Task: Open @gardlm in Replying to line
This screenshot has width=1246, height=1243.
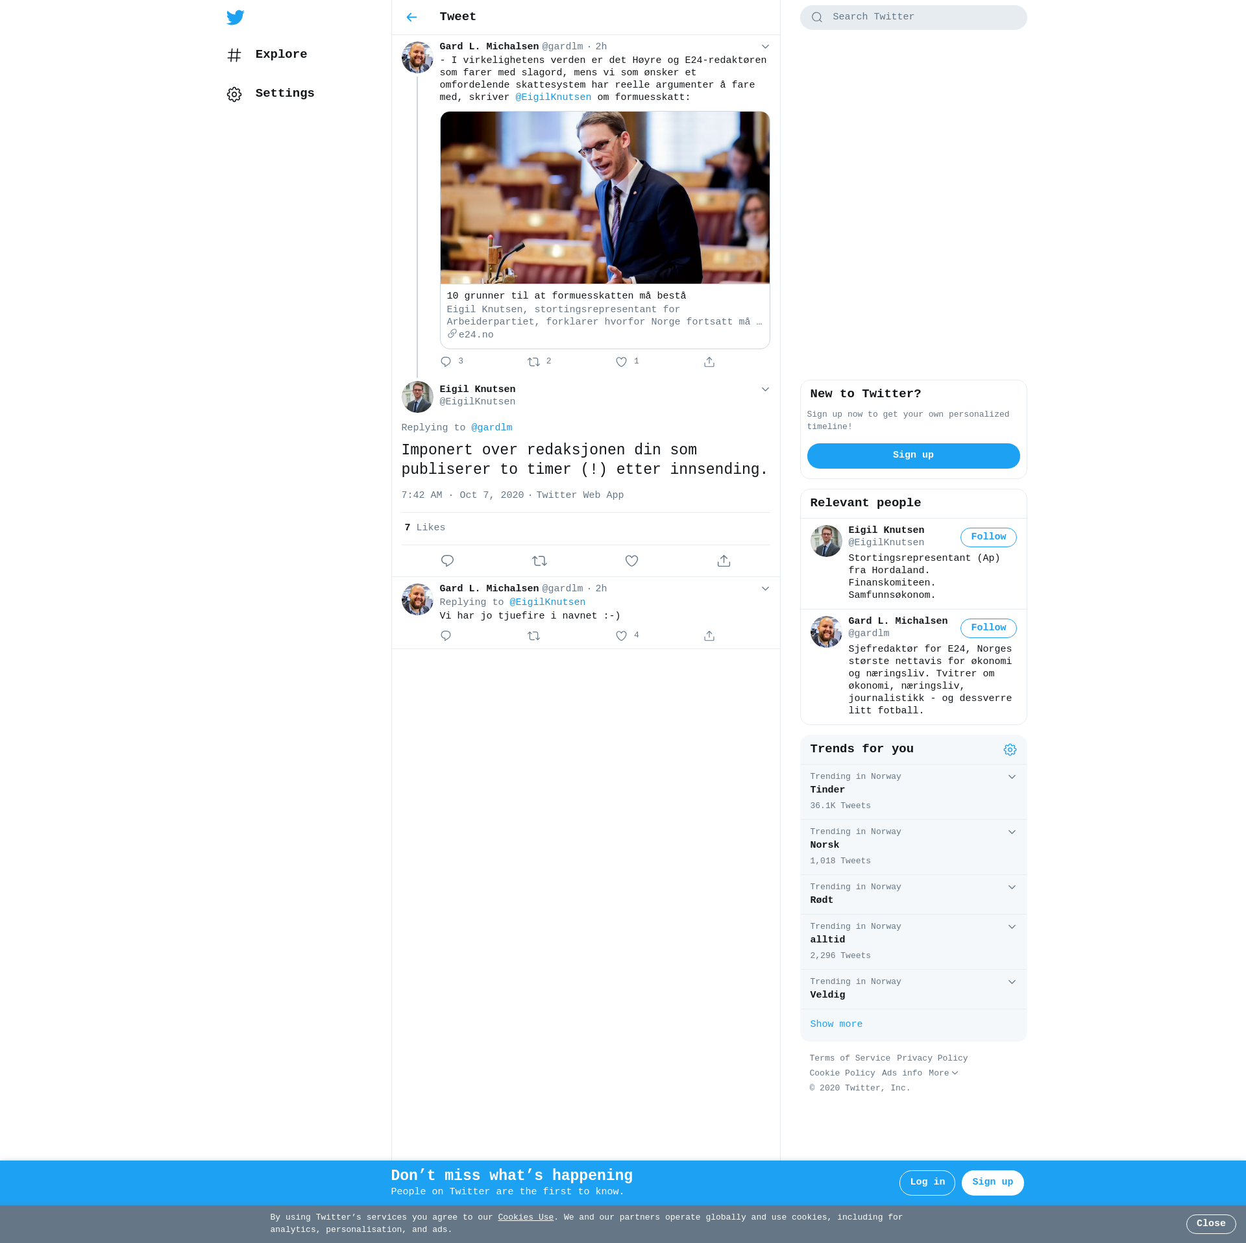Action: tap(491, 428)
